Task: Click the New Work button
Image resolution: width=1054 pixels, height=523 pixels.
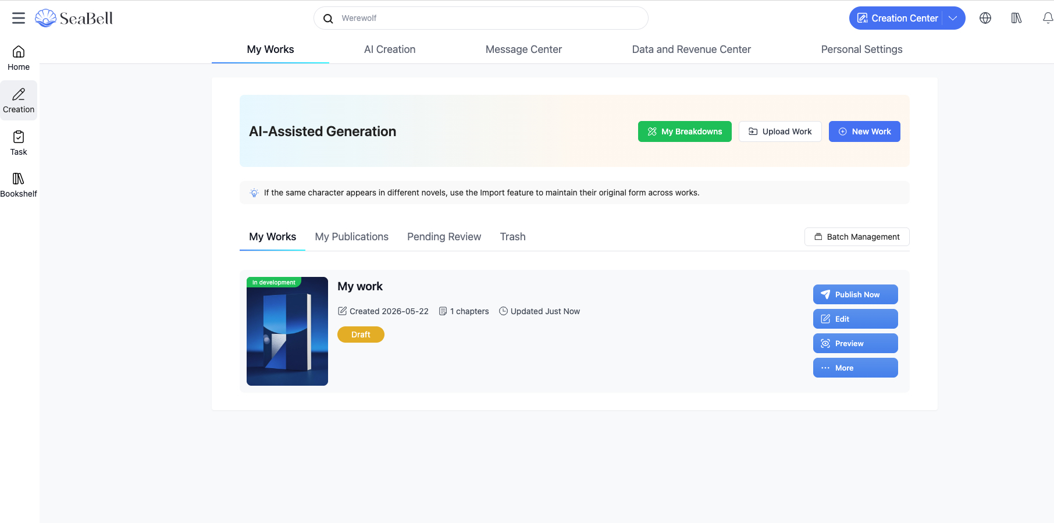Action: click(864, 131)
